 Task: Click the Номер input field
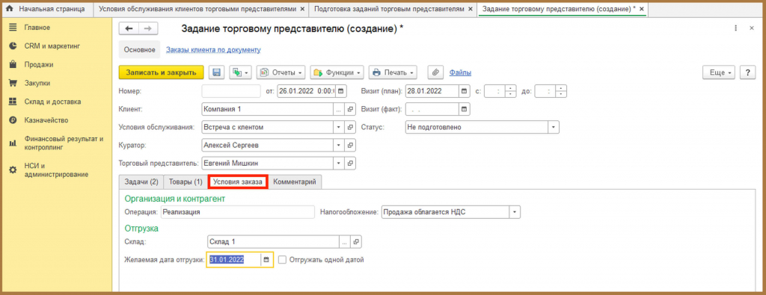pyautogui.click(x=231, y=90)
